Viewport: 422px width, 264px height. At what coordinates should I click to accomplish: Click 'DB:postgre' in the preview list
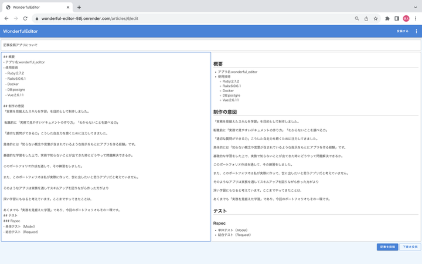click(x=231, y=96)
